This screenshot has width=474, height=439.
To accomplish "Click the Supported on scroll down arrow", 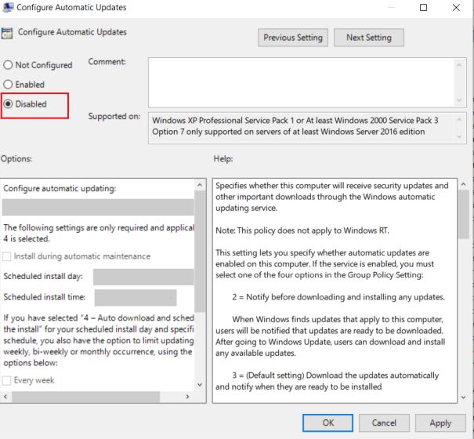I will (x=459, y=136).
